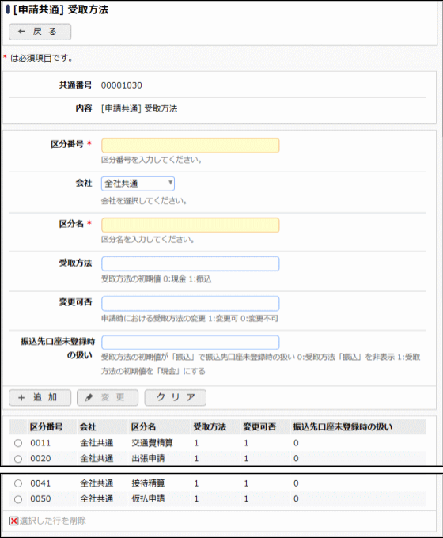Viewport: 443px width, 538px height.
Task: Click the クリア button
Action: (x=176, y=398)
